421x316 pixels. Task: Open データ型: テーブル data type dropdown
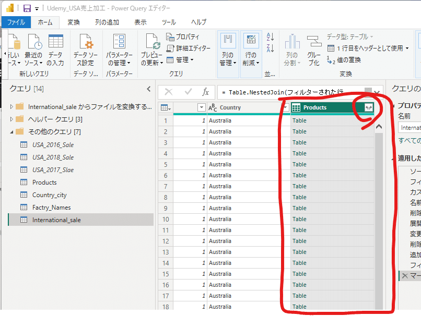[x=350, y=37]
